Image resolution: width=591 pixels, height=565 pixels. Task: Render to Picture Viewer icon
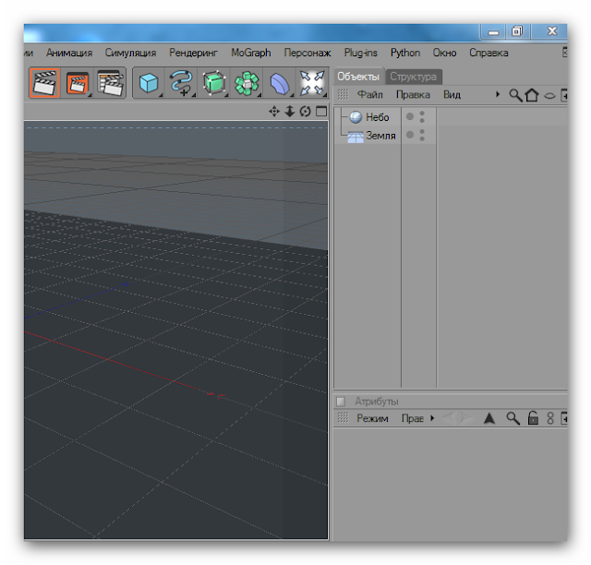[78, 83]
